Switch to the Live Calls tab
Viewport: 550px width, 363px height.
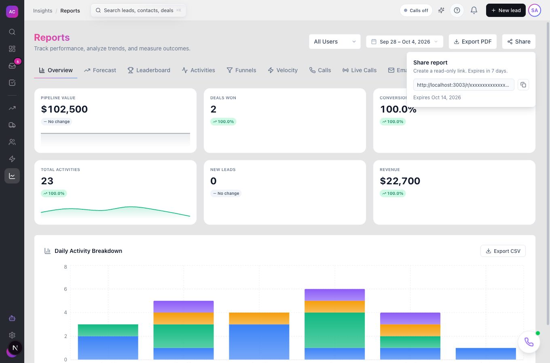coord(360,70)
